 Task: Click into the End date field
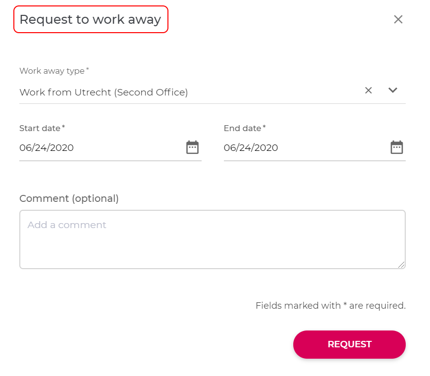[315, 148]
